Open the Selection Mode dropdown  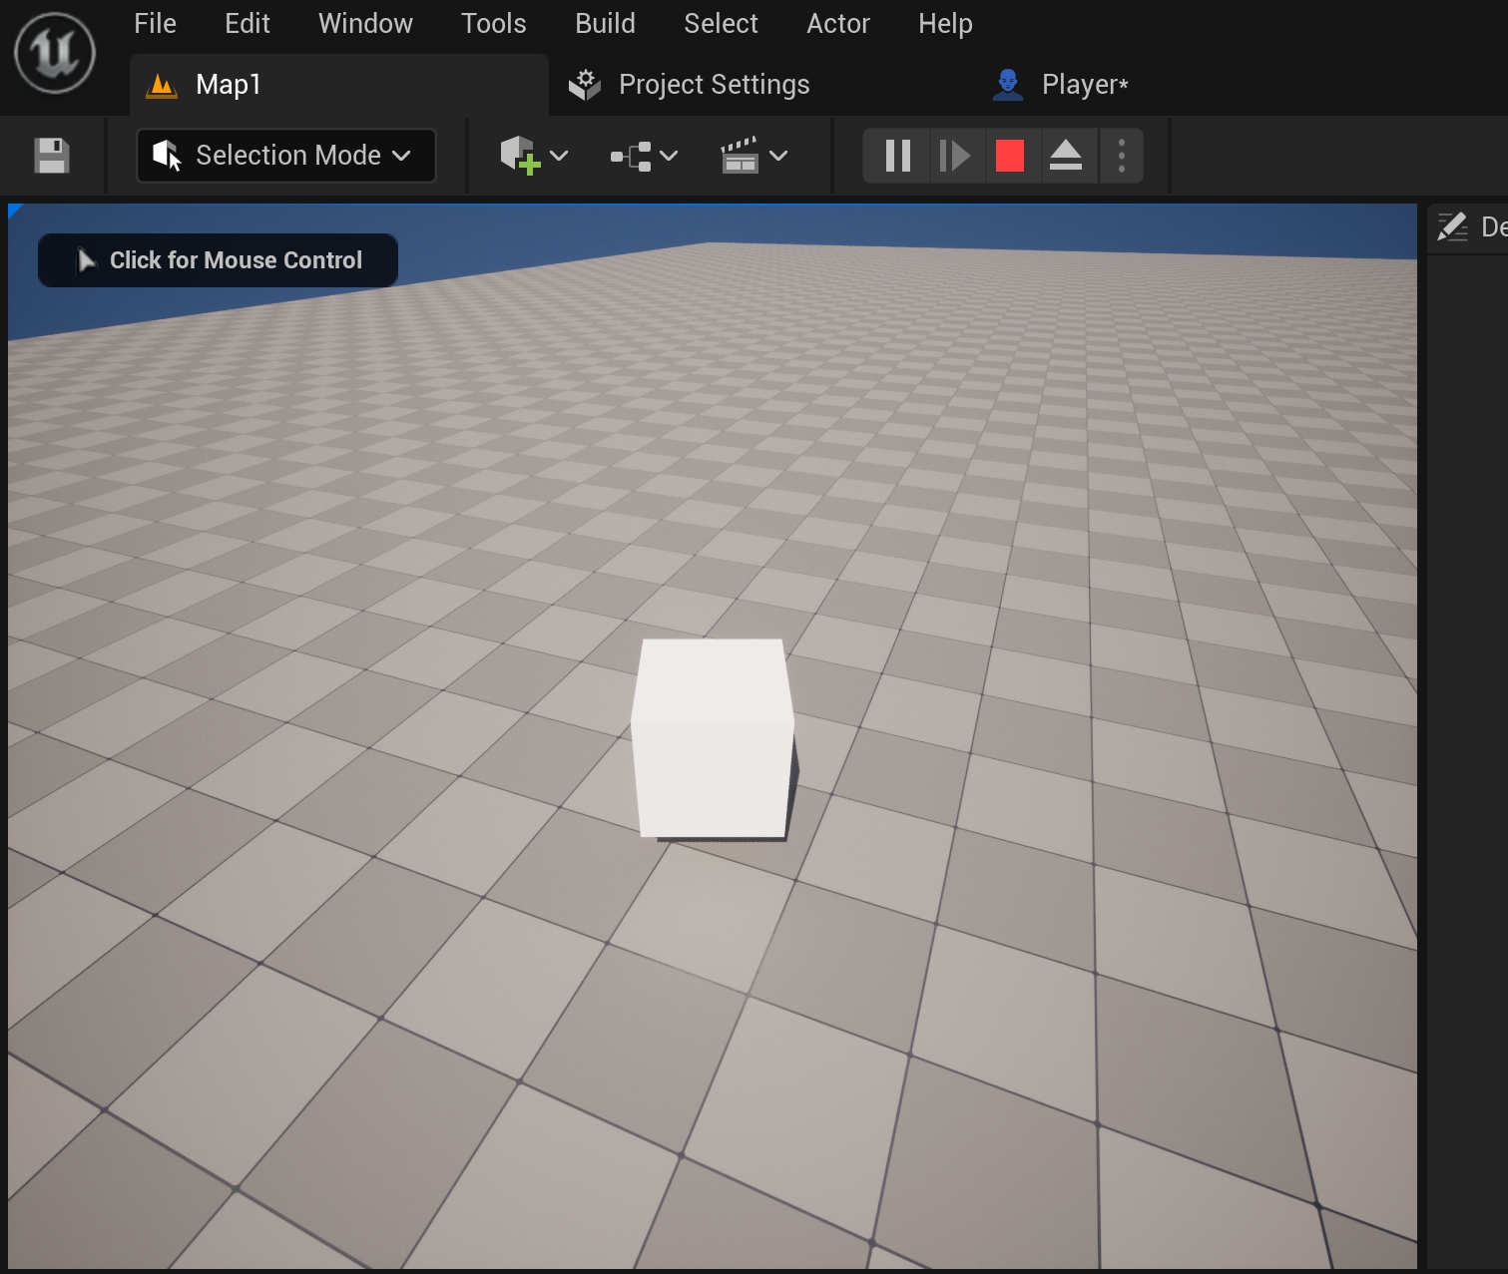286,156
